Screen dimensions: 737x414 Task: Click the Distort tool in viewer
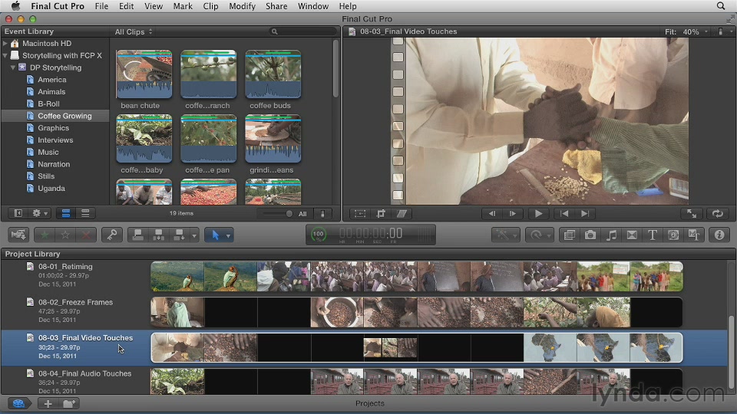[402, 214]
